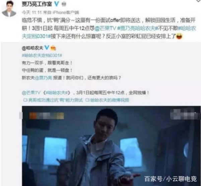This screenshot has width=201, height=186.
Task: Click the emoji badge after @哈哈农夫 V
Action: (53, 48)
